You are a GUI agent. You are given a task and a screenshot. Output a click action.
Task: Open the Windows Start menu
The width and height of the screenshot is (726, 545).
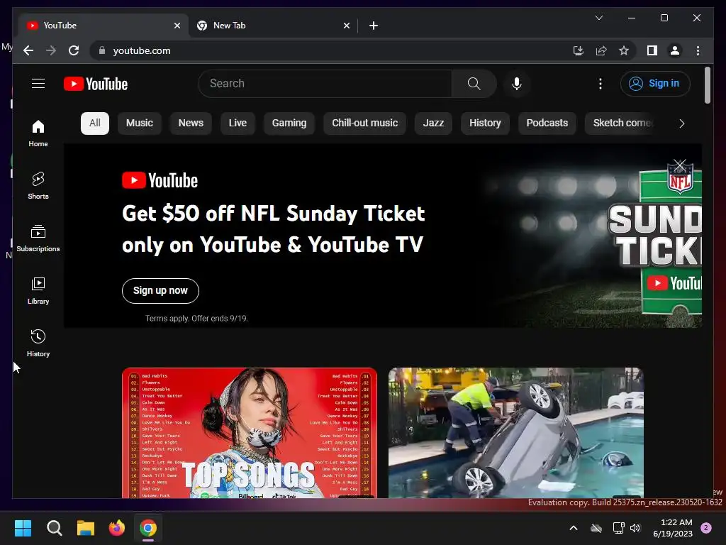[23, 528]
